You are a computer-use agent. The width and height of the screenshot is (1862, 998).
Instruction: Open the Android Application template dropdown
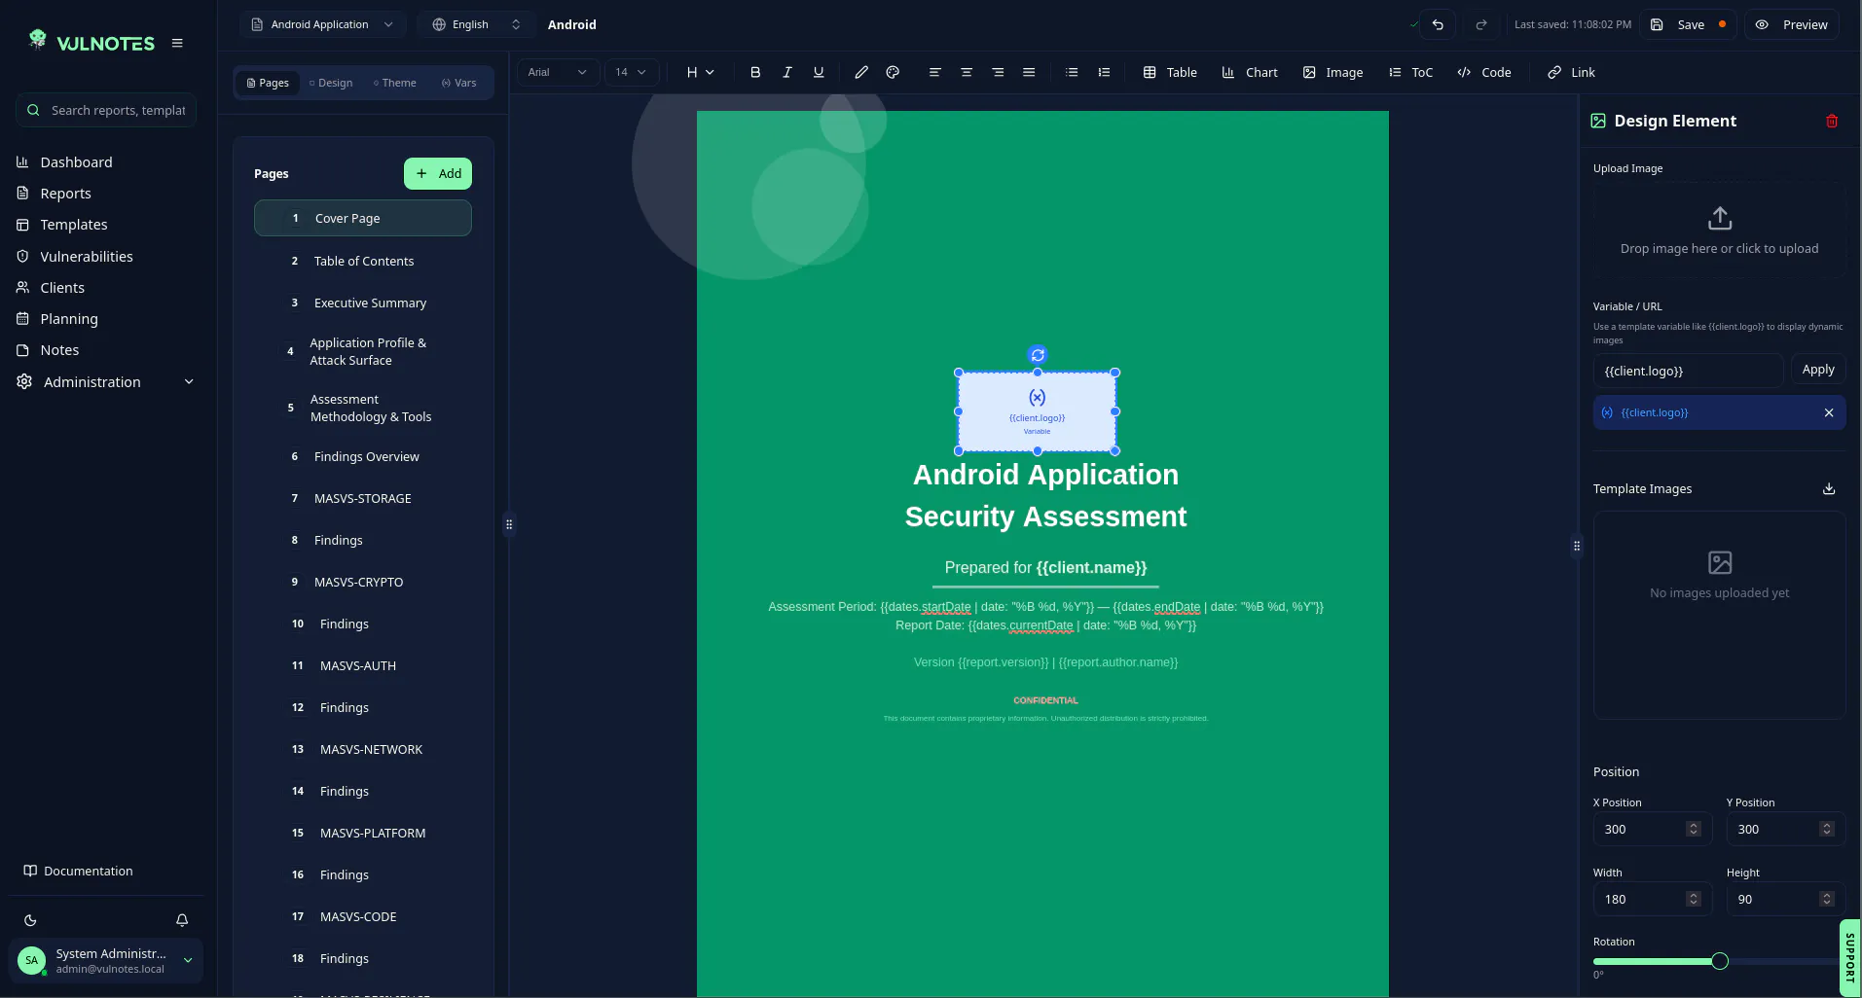tap(322, 24)
